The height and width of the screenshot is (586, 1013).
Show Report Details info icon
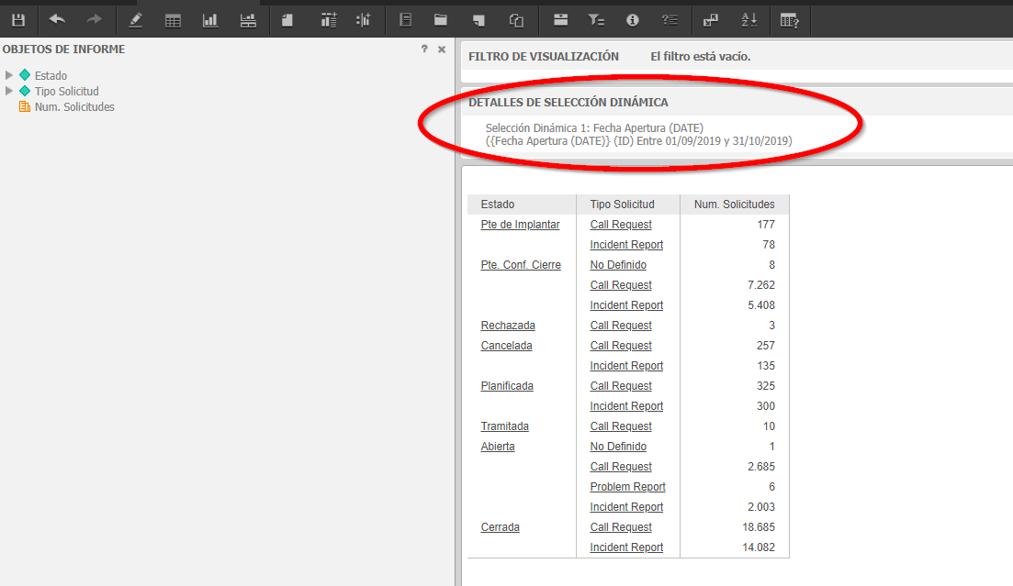click(633, 21)
